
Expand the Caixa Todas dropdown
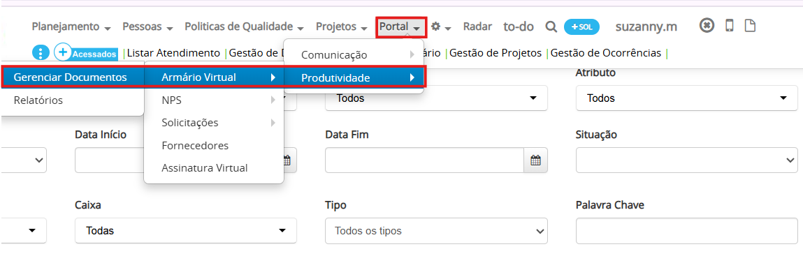pos(185,231)
